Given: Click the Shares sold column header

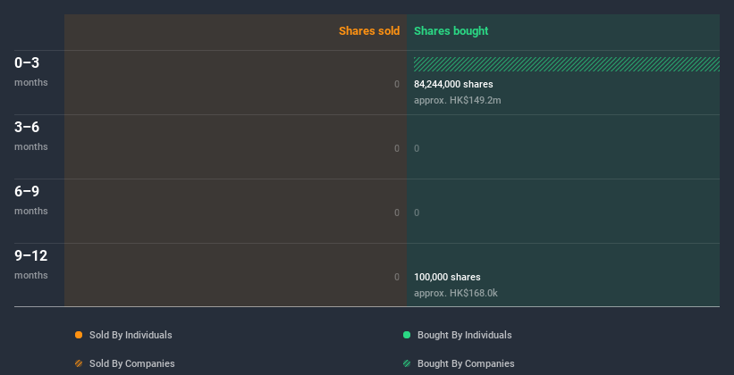Looking at the screenshot, I should (369, 31).
